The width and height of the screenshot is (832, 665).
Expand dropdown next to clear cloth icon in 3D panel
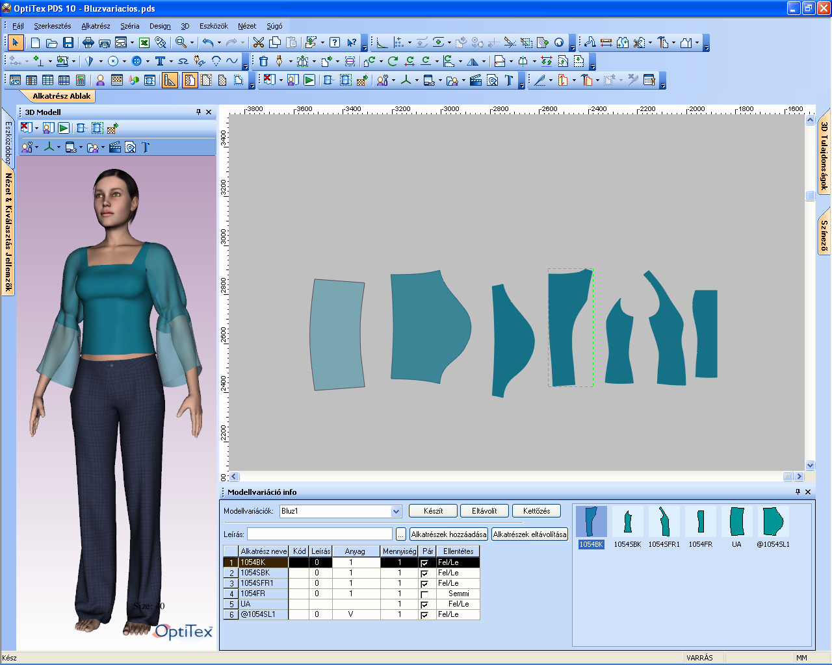coord(37,128)
